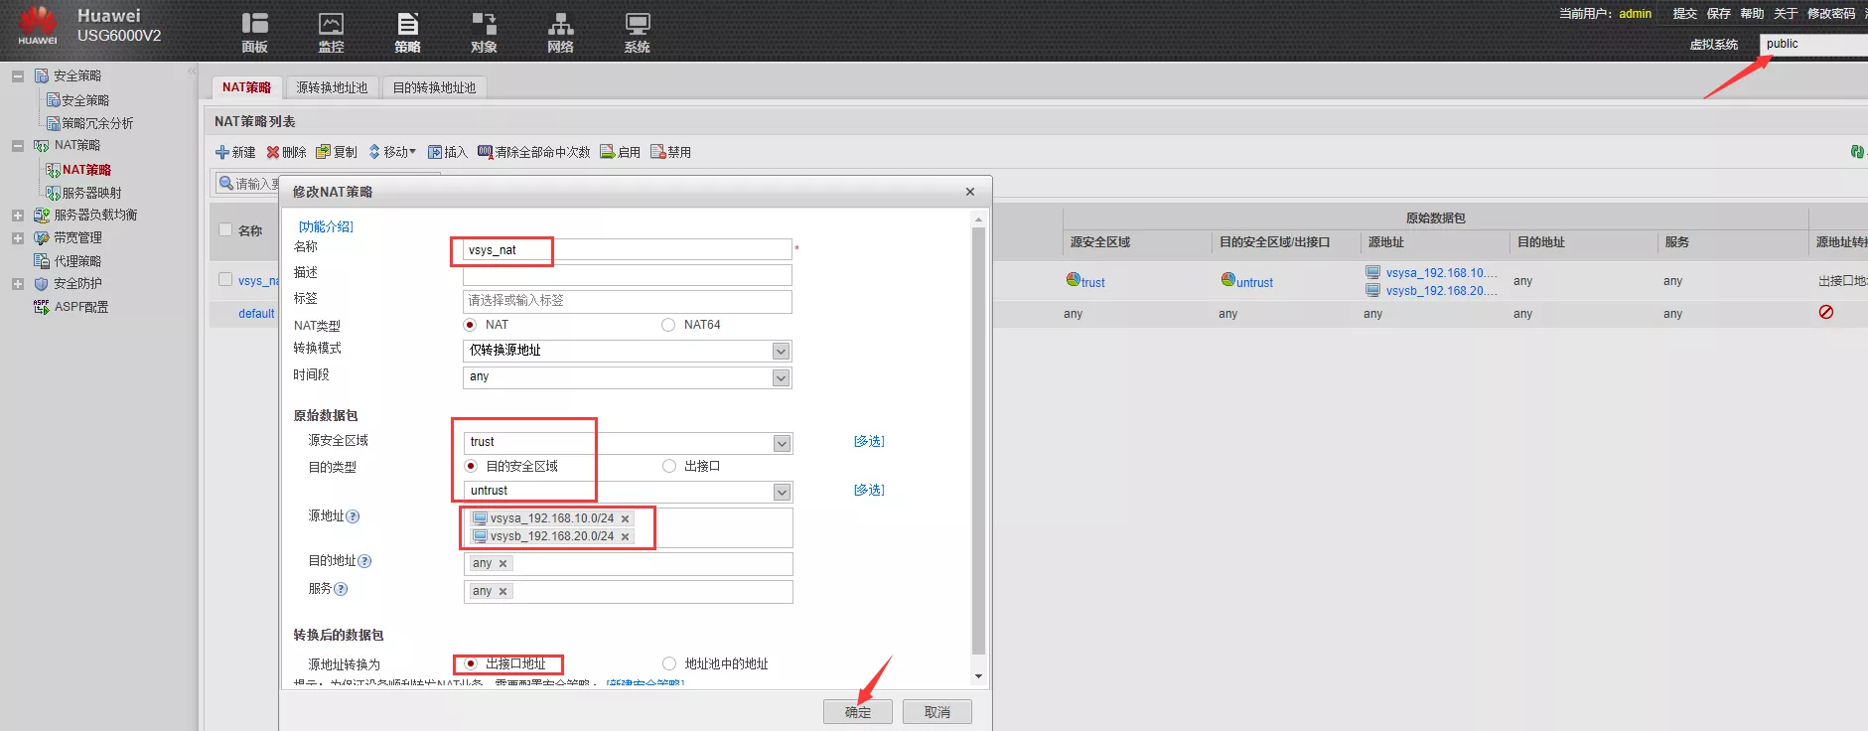Tick the vsys_nat row checkbox

[225, 280]
